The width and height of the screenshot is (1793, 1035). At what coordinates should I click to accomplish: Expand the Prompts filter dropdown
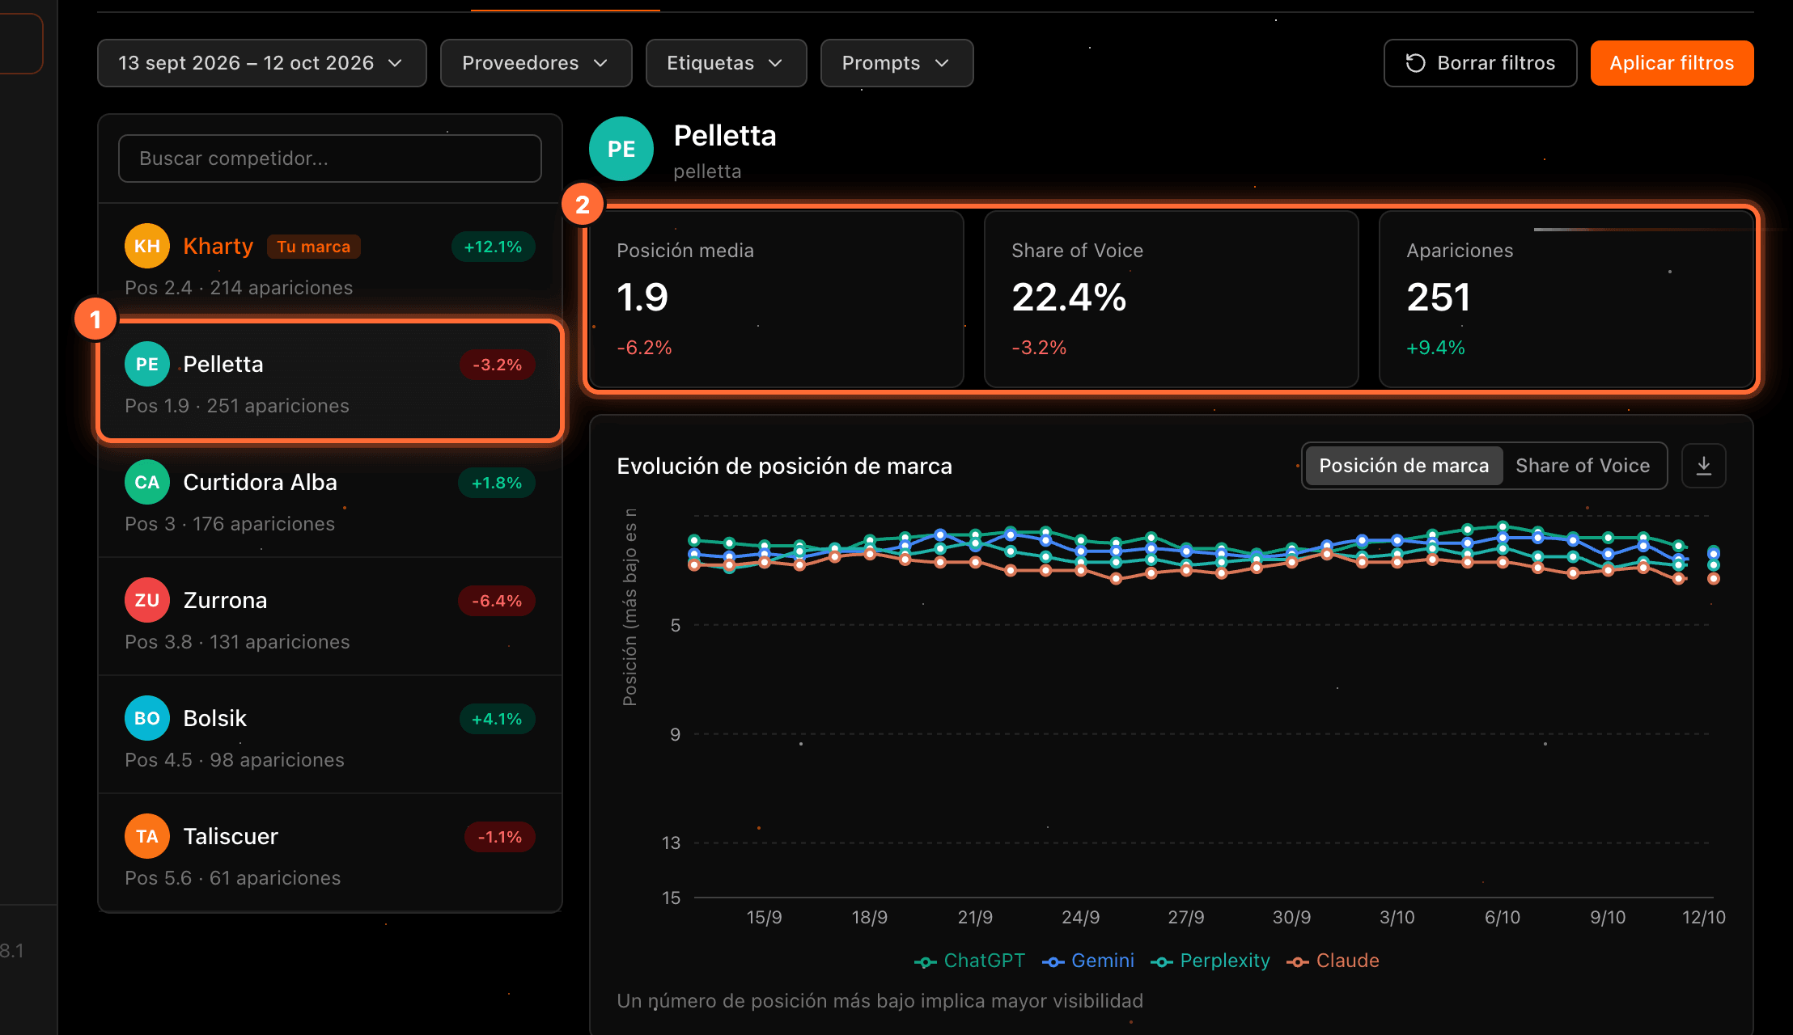(x=896, y=63)
